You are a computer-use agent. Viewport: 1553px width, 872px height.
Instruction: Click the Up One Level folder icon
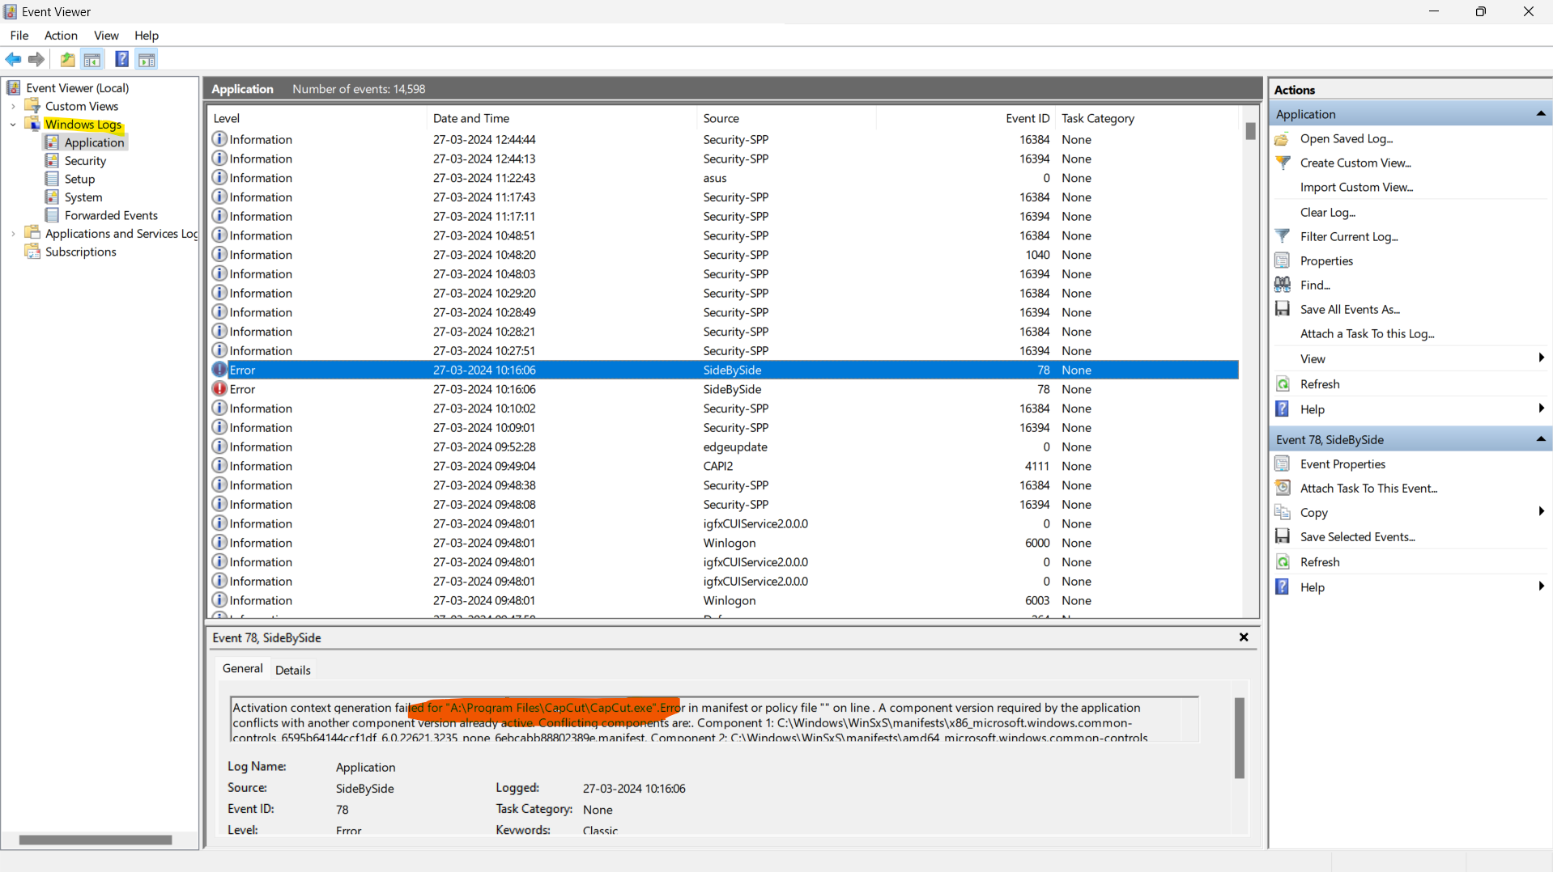pos(67,59)
